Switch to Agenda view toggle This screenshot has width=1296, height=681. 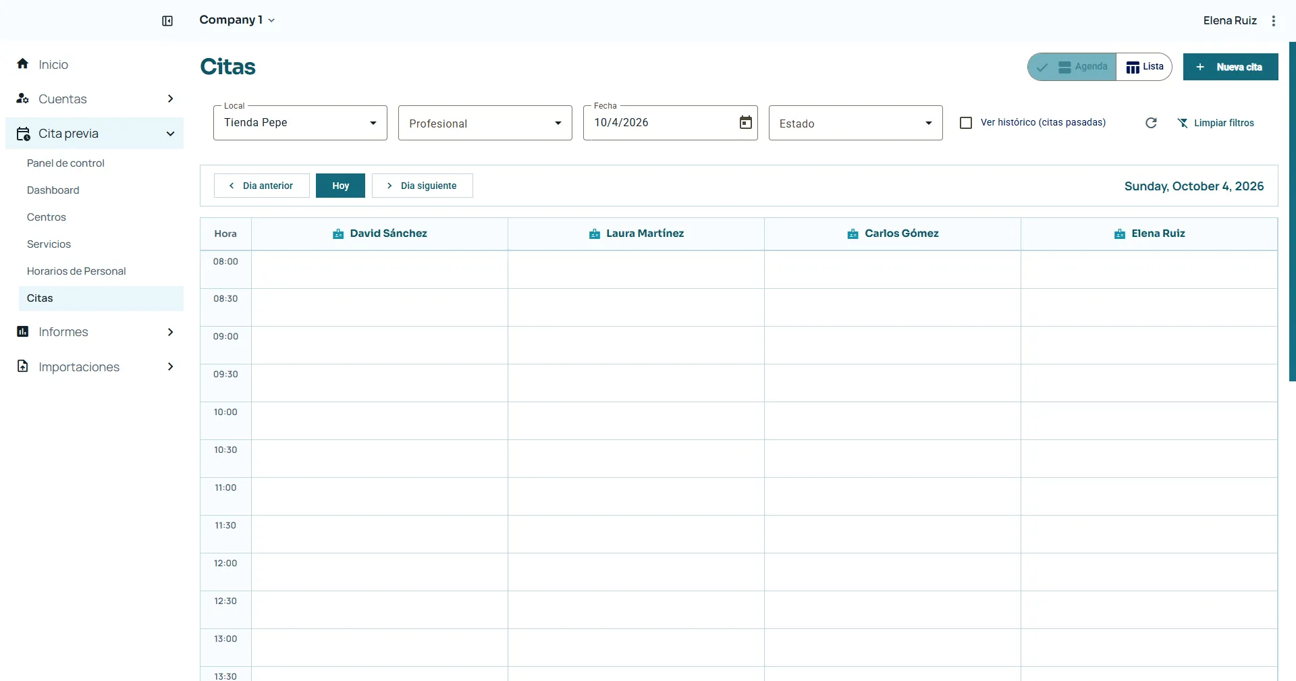pyautogui.click(x=1072, y=67)
